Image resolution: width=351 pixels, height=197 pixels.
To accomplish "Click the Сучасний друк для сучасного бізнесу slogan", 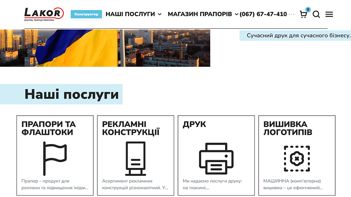I will click(298, 35).
